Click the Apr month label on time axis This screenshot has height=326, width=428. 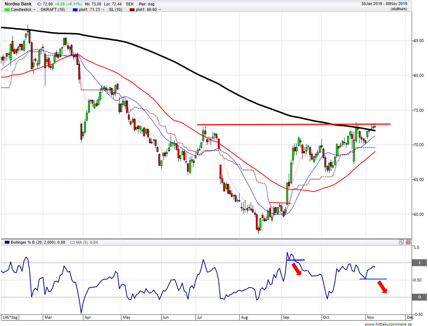[x=88, y=317]
